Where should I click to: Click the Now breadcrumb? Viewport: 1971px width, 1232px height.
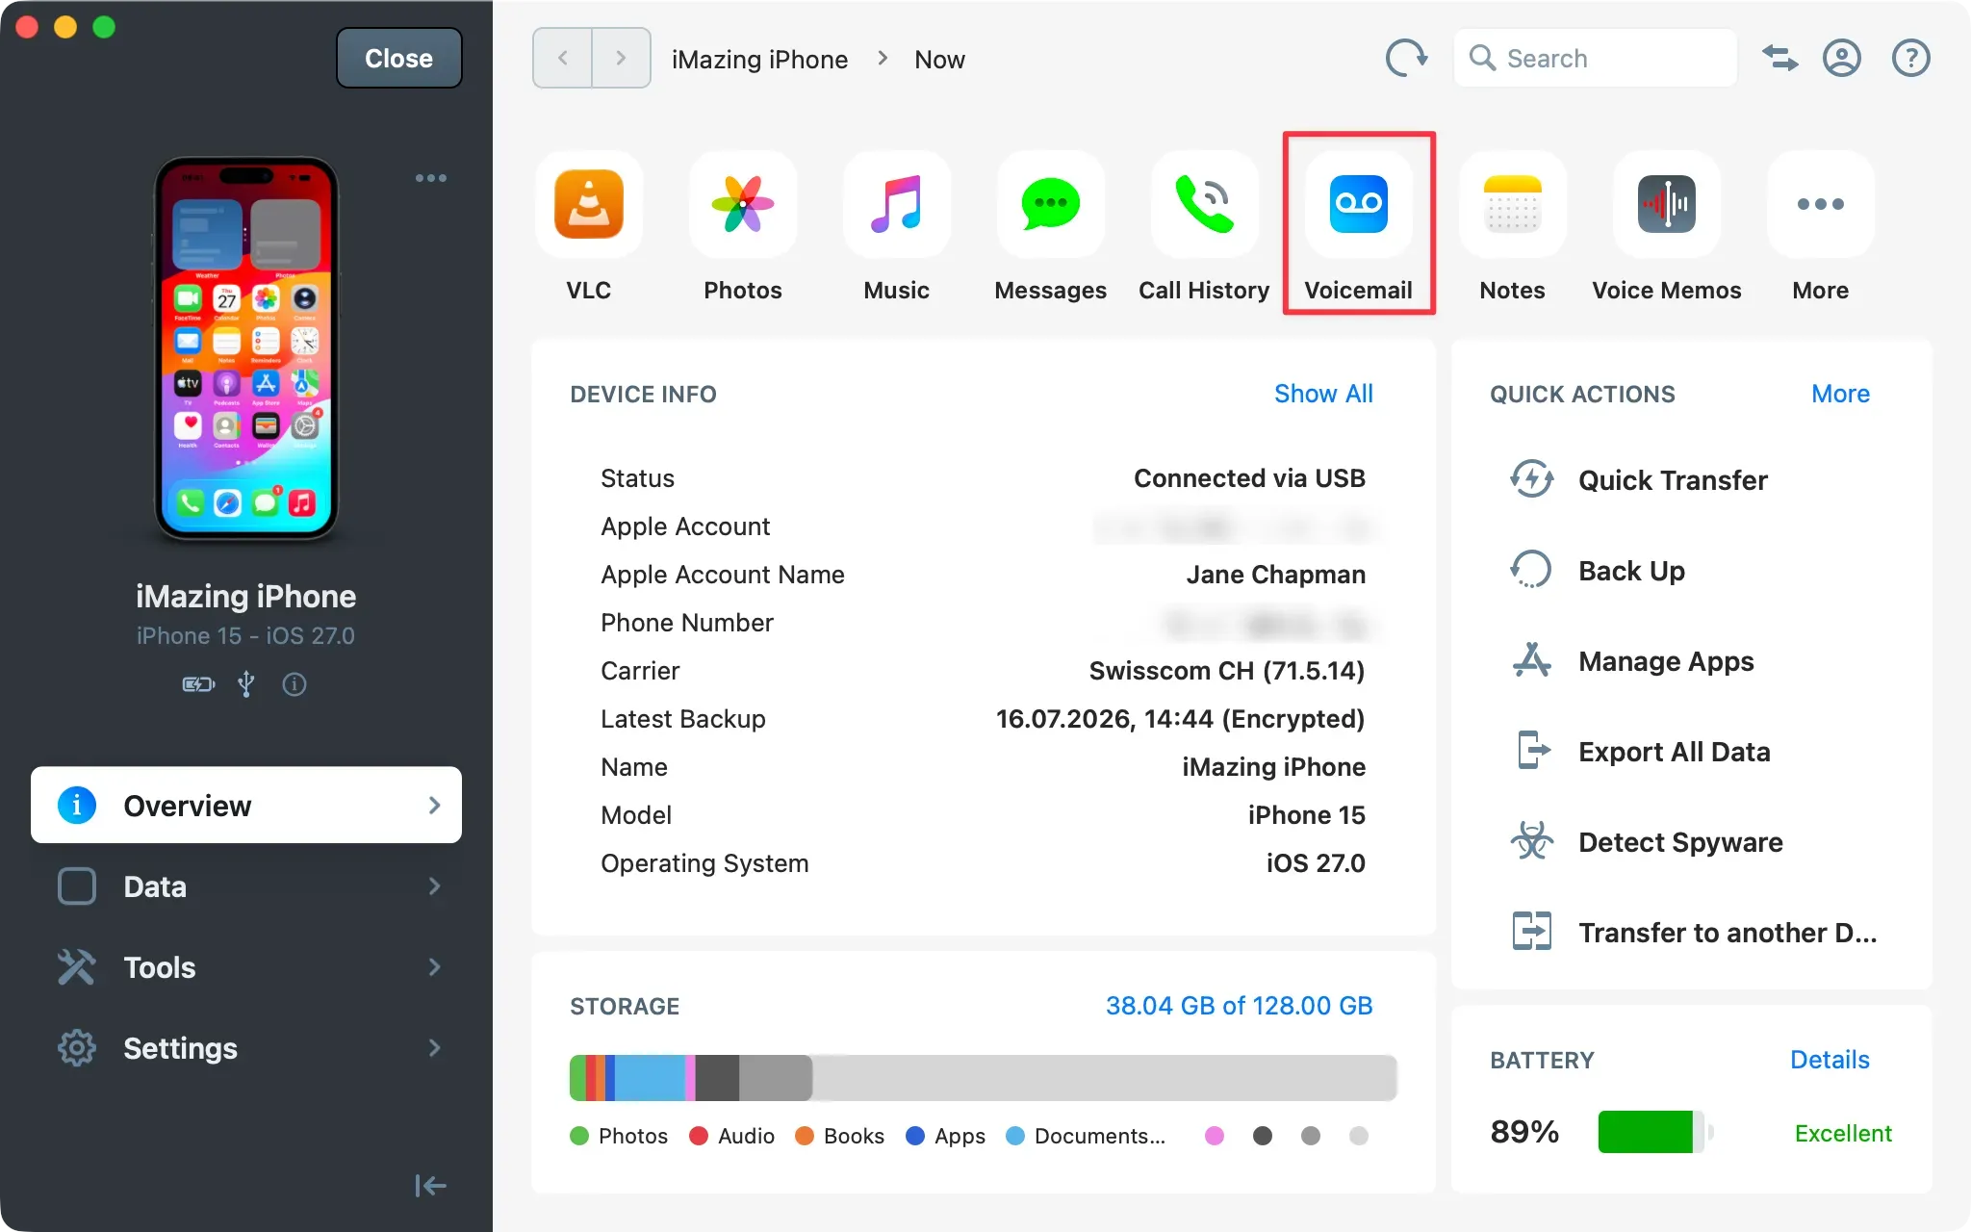[x=939, y=59]
